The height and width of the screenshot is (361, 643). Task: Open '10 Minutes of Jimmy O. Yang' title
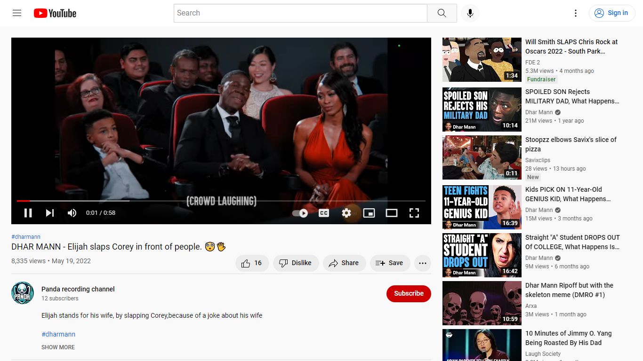point(569,338)
